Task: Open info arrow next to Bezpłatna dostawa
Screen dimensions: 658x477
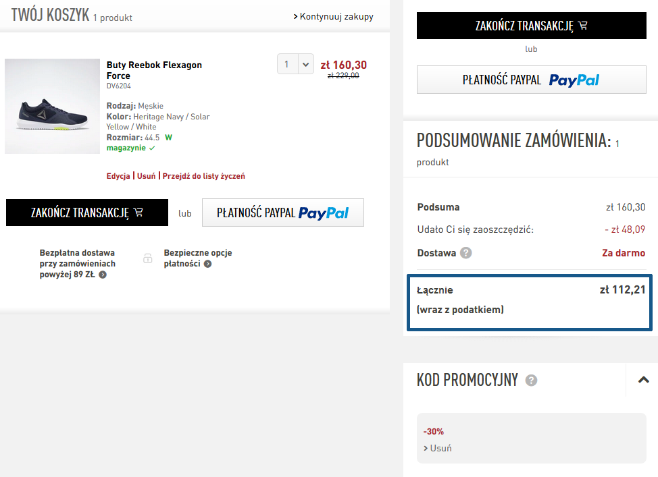Action: point(103,275)
